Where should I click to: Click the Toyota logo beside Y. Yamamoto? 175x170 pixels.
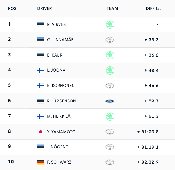click(110, 132)
